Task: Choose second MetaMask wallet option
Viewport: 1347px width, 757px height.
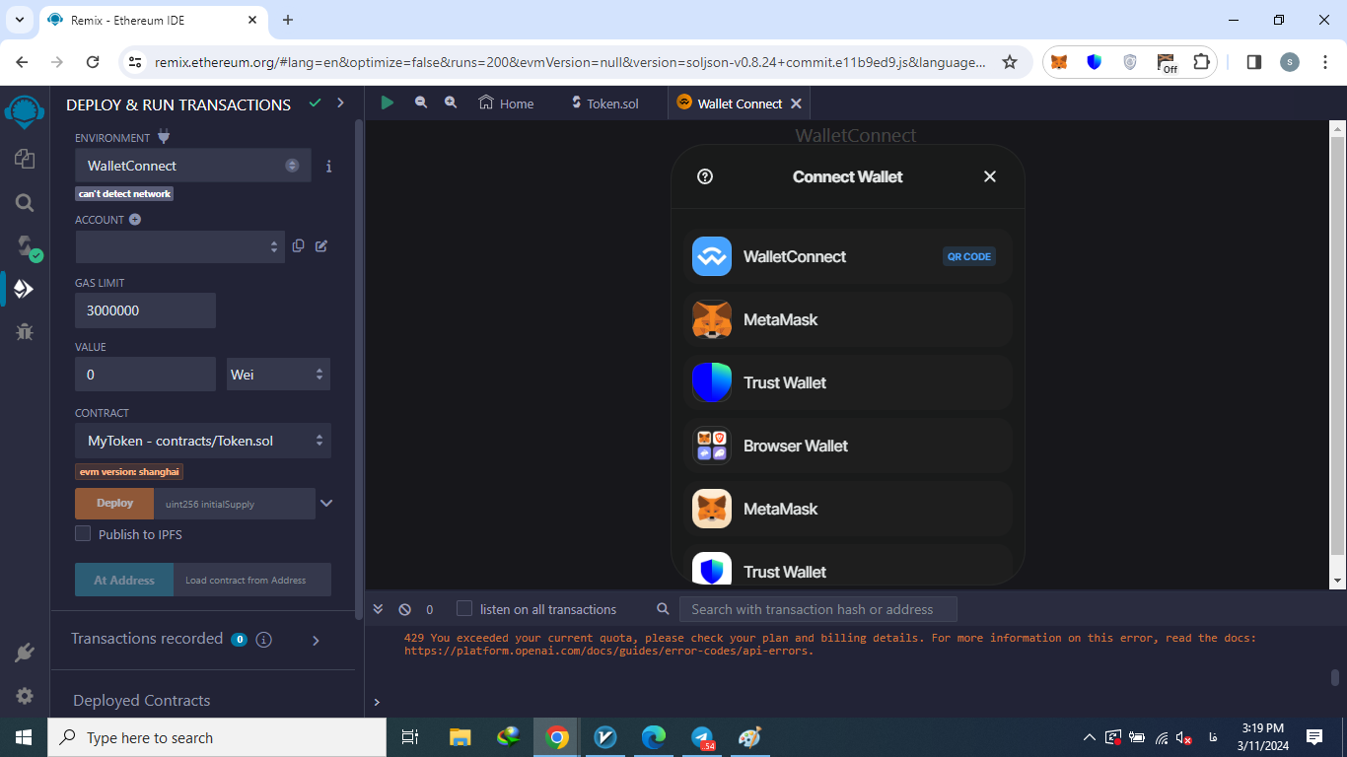Action: coord(848,509)
